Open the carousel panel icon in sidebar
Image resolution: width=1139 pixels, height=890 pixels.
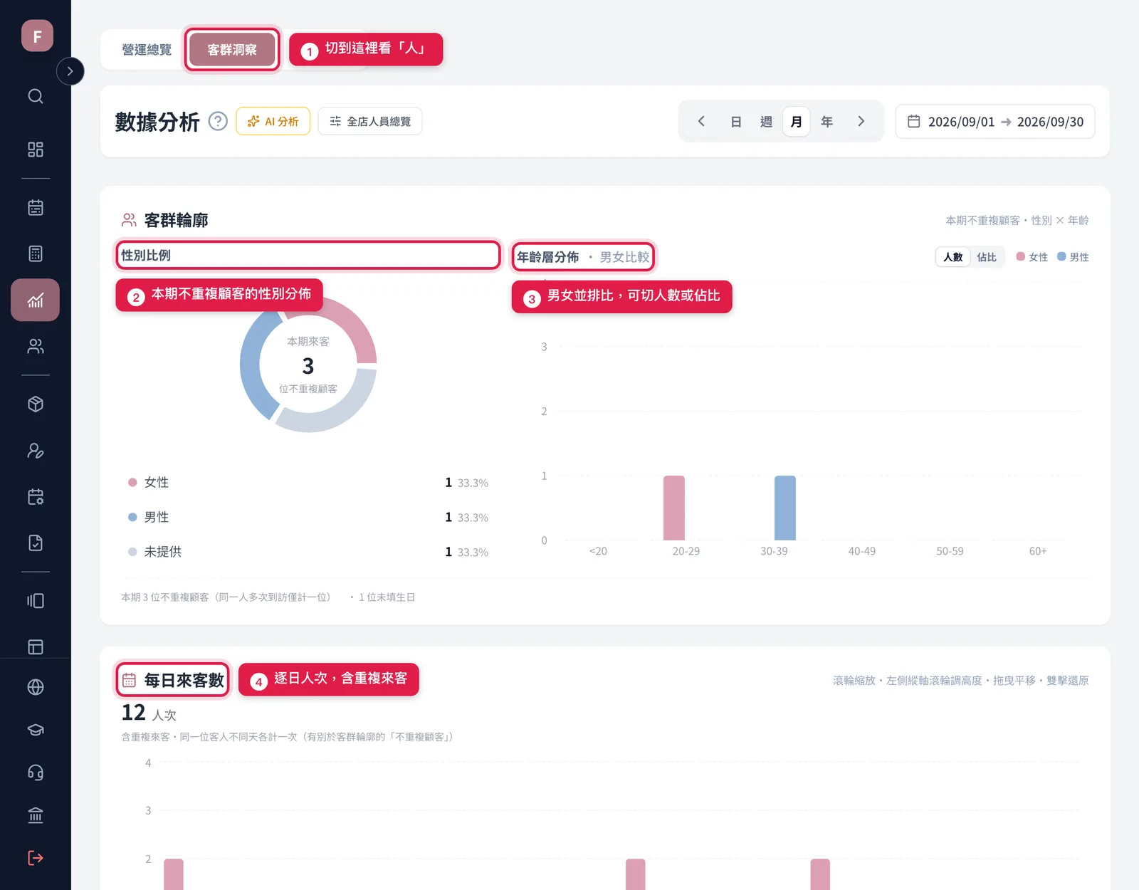coord(36,601)
